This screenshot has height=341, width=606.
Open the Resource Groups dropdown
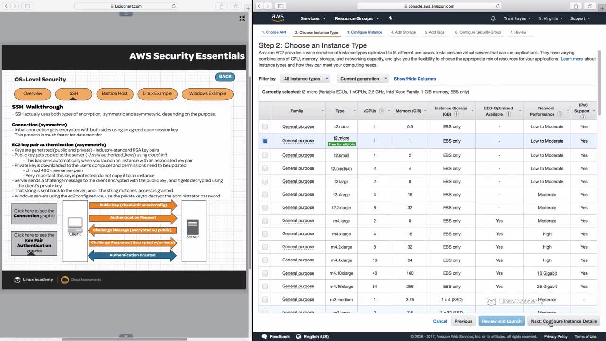[x=356, y=18]
